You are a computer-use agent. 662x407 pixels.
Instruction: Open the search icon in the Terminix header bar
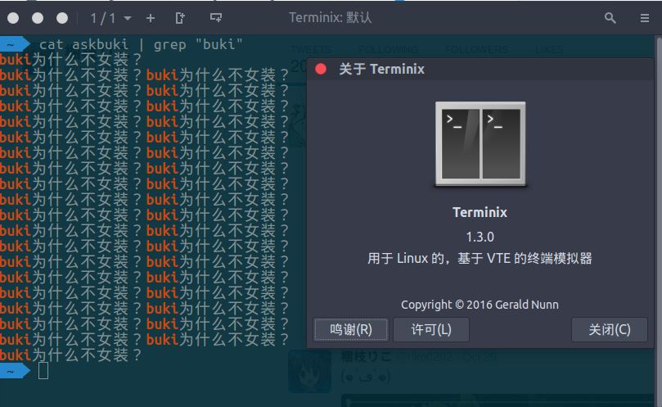610,18
